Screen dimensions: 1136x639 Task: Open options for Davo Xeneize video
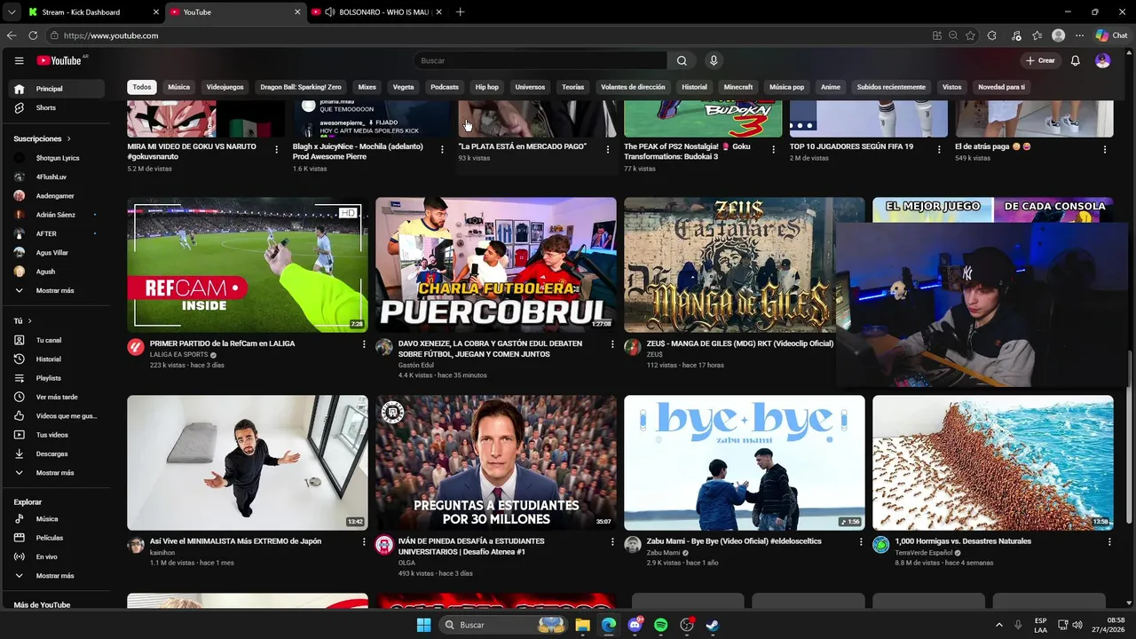pos(612,344)
